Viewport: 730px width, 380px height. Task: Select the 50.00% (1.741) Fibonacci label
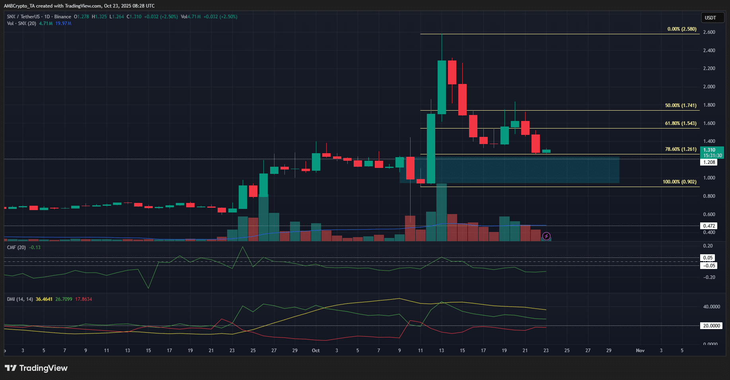[x=680, y=105]
